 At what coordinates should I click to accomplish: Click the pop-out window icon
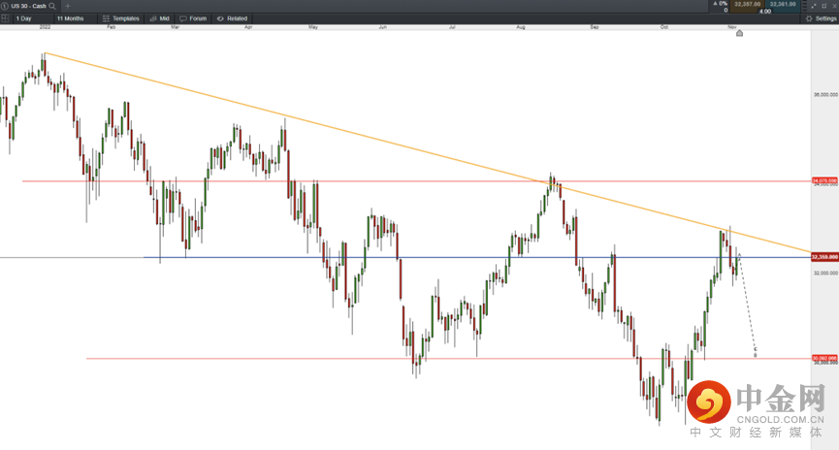pyautogui.click(x=824, y=6)
